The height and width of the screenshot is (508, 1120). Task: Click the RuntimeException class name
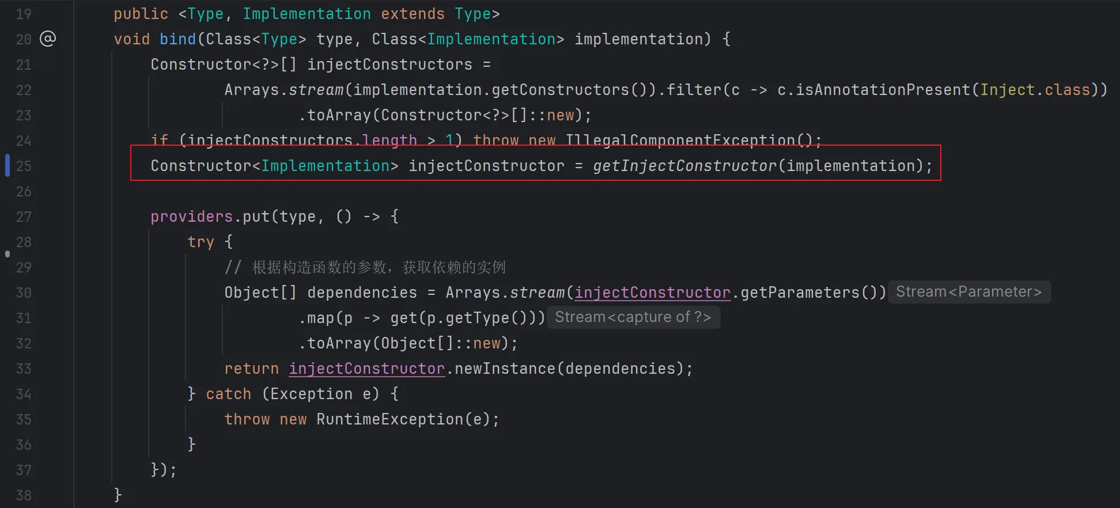tap(389, 419)
